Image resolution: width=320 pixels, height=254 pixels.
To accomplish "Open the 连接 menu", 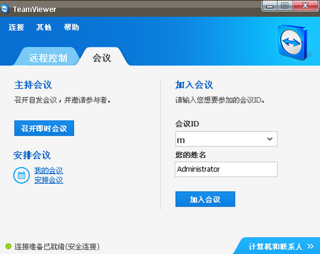I will (x=17, y=28).
